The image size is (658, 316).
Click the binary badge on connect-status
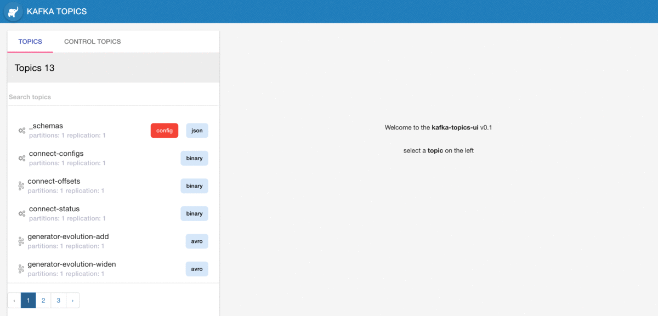pyautogui.click(x=194, y=213)
